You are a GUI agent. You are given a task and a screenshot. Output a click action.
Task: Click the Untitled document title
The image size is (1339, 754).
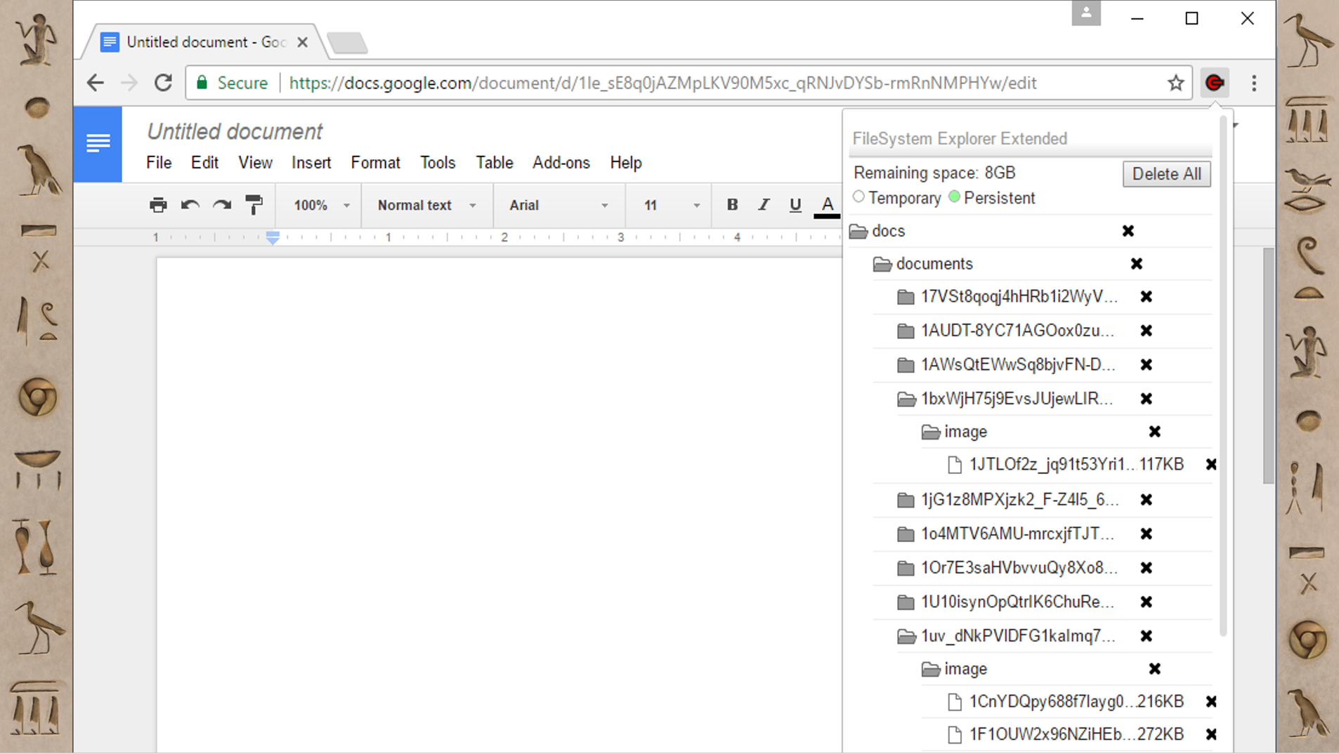[235, 131]
